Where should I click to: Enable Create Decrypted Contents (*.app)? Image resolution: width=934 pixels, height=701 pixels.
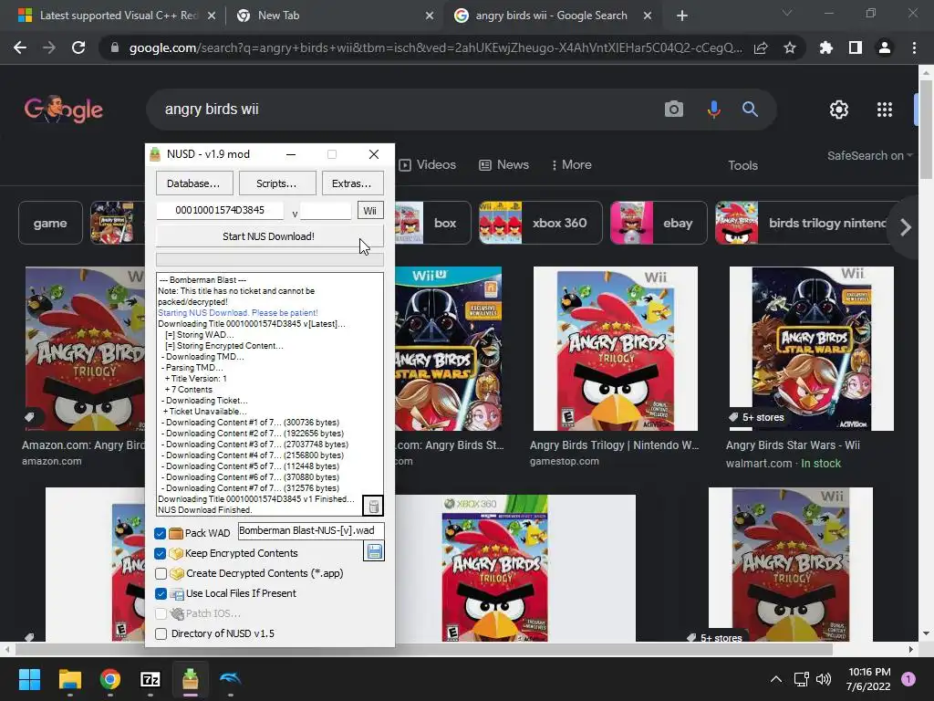161,573
